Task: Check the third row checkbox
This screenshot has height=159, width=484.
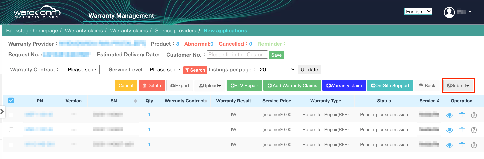Action: point(11,145)
